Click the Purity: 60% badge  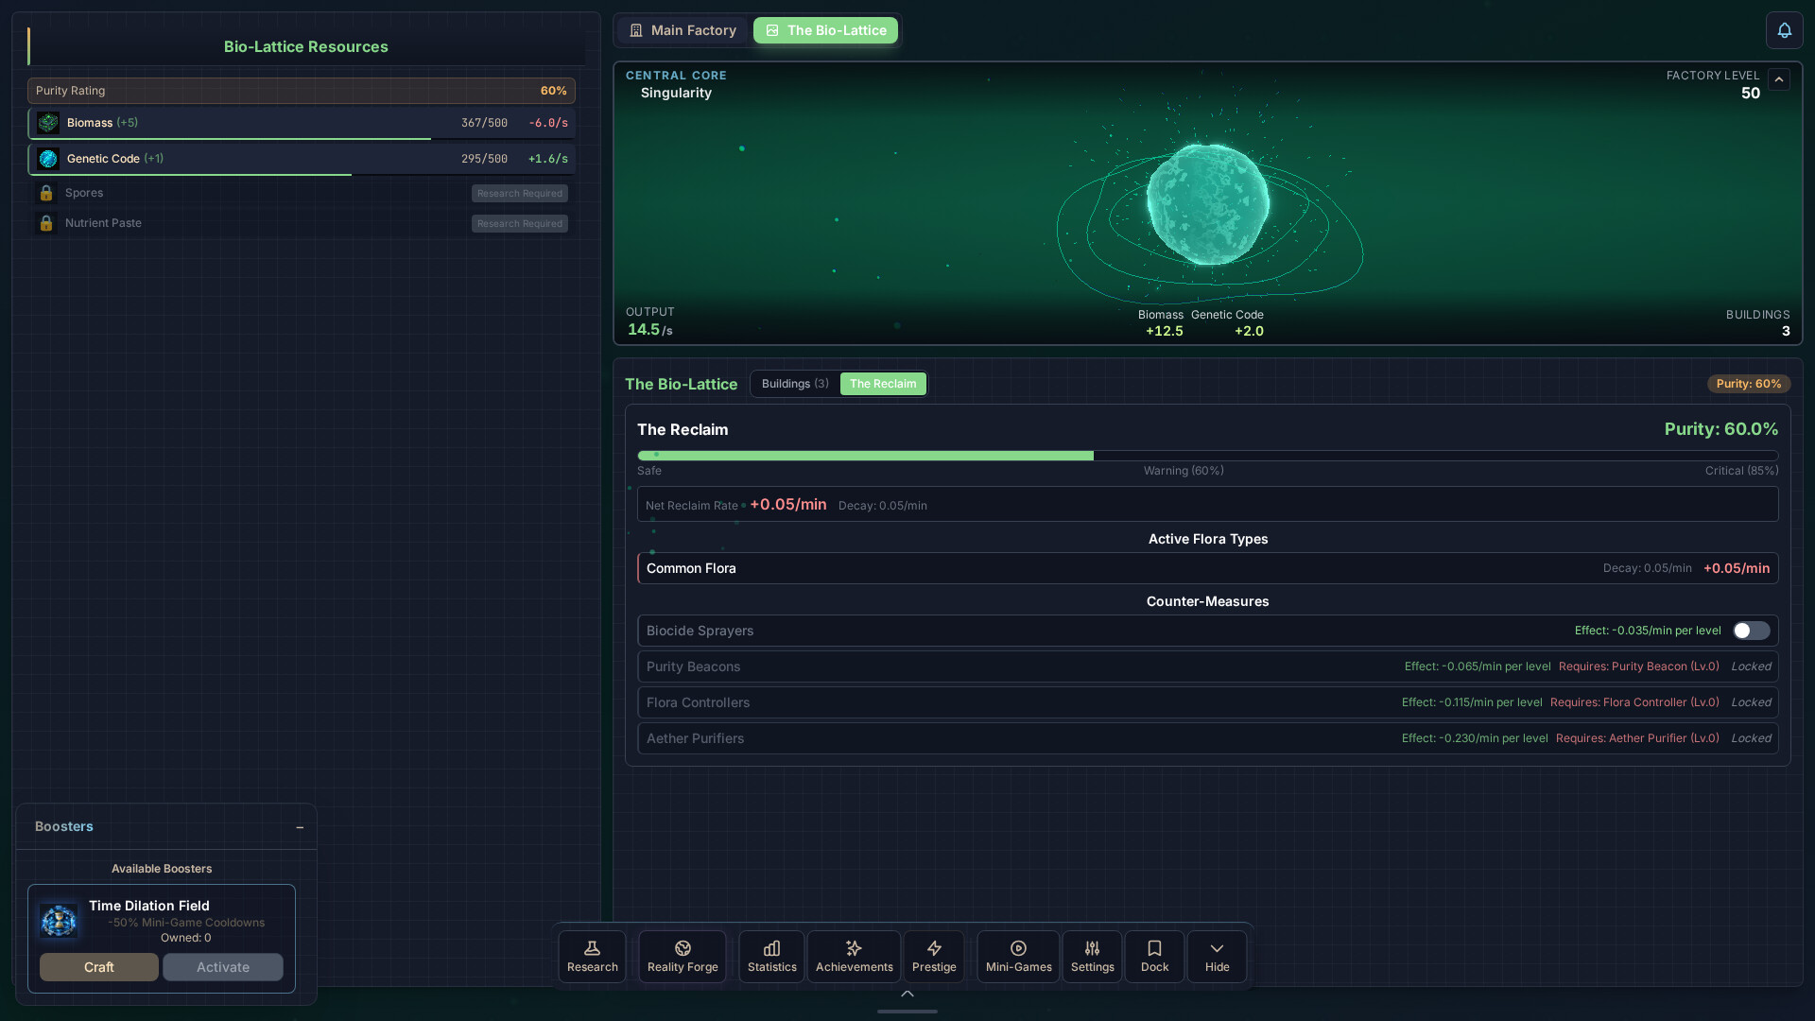click(x=1748, y=384)
